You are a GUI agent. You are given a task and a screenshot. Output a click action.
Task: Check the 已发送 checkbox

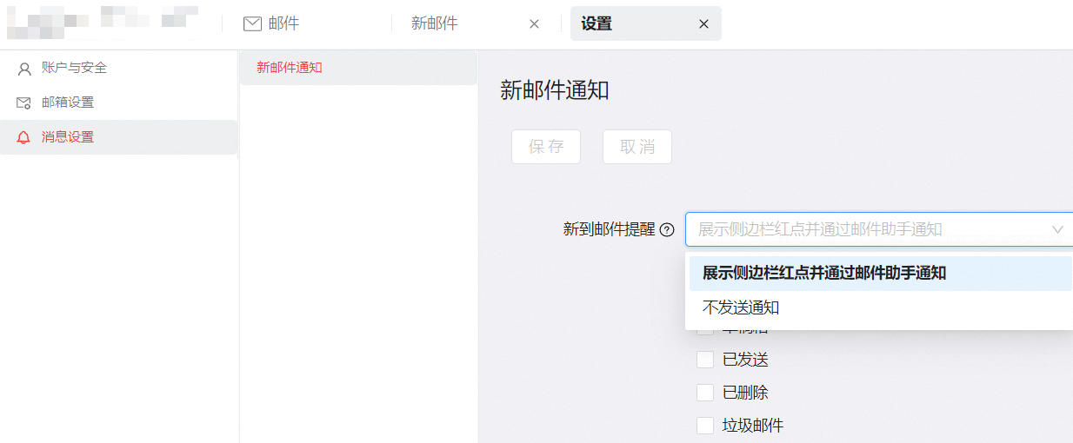pyautogui.click(x=705, y=360)
